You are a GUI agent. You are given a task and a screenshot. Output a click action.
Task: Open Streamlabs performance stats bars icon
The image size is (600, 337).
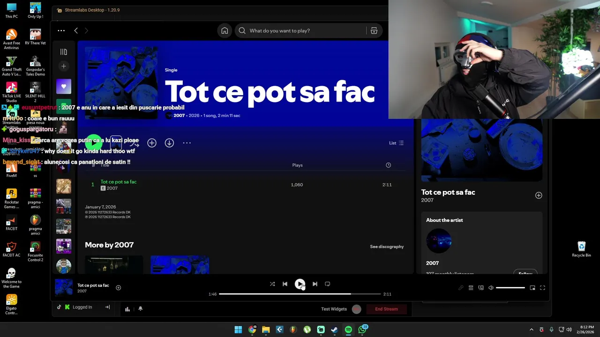click(127, 309)
